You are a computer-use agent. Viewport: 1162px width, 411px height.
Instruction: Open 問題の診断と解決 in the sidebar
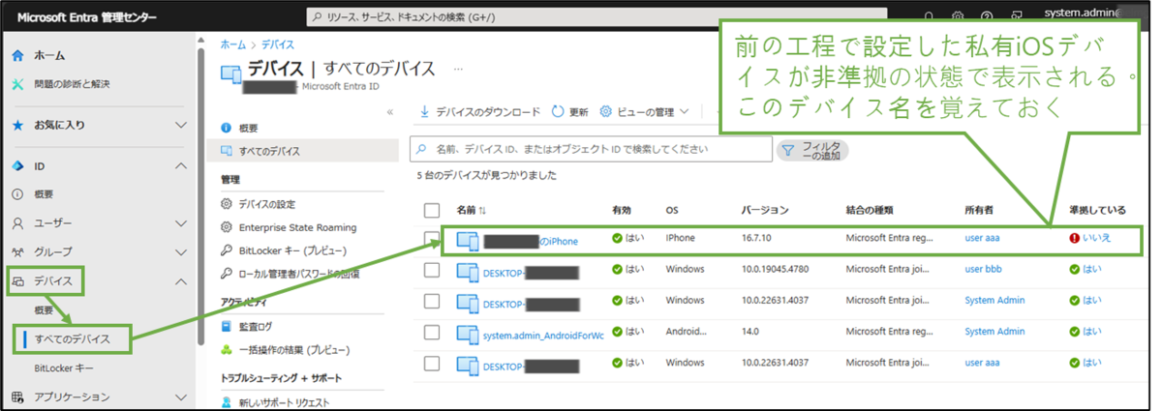[x=72, y=84]
